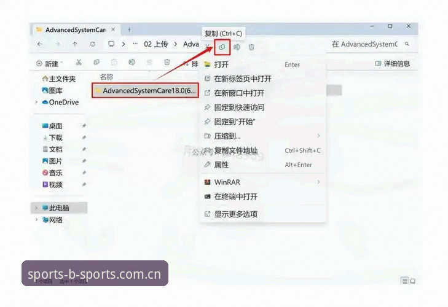Viewport: 448px width, 307px height.
Task: Unpin 下载 using its pin icon
Action: [x=84, y=138]
